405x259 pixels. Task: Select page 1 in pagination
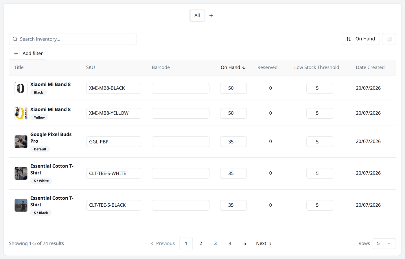click(x=186, y=244)
